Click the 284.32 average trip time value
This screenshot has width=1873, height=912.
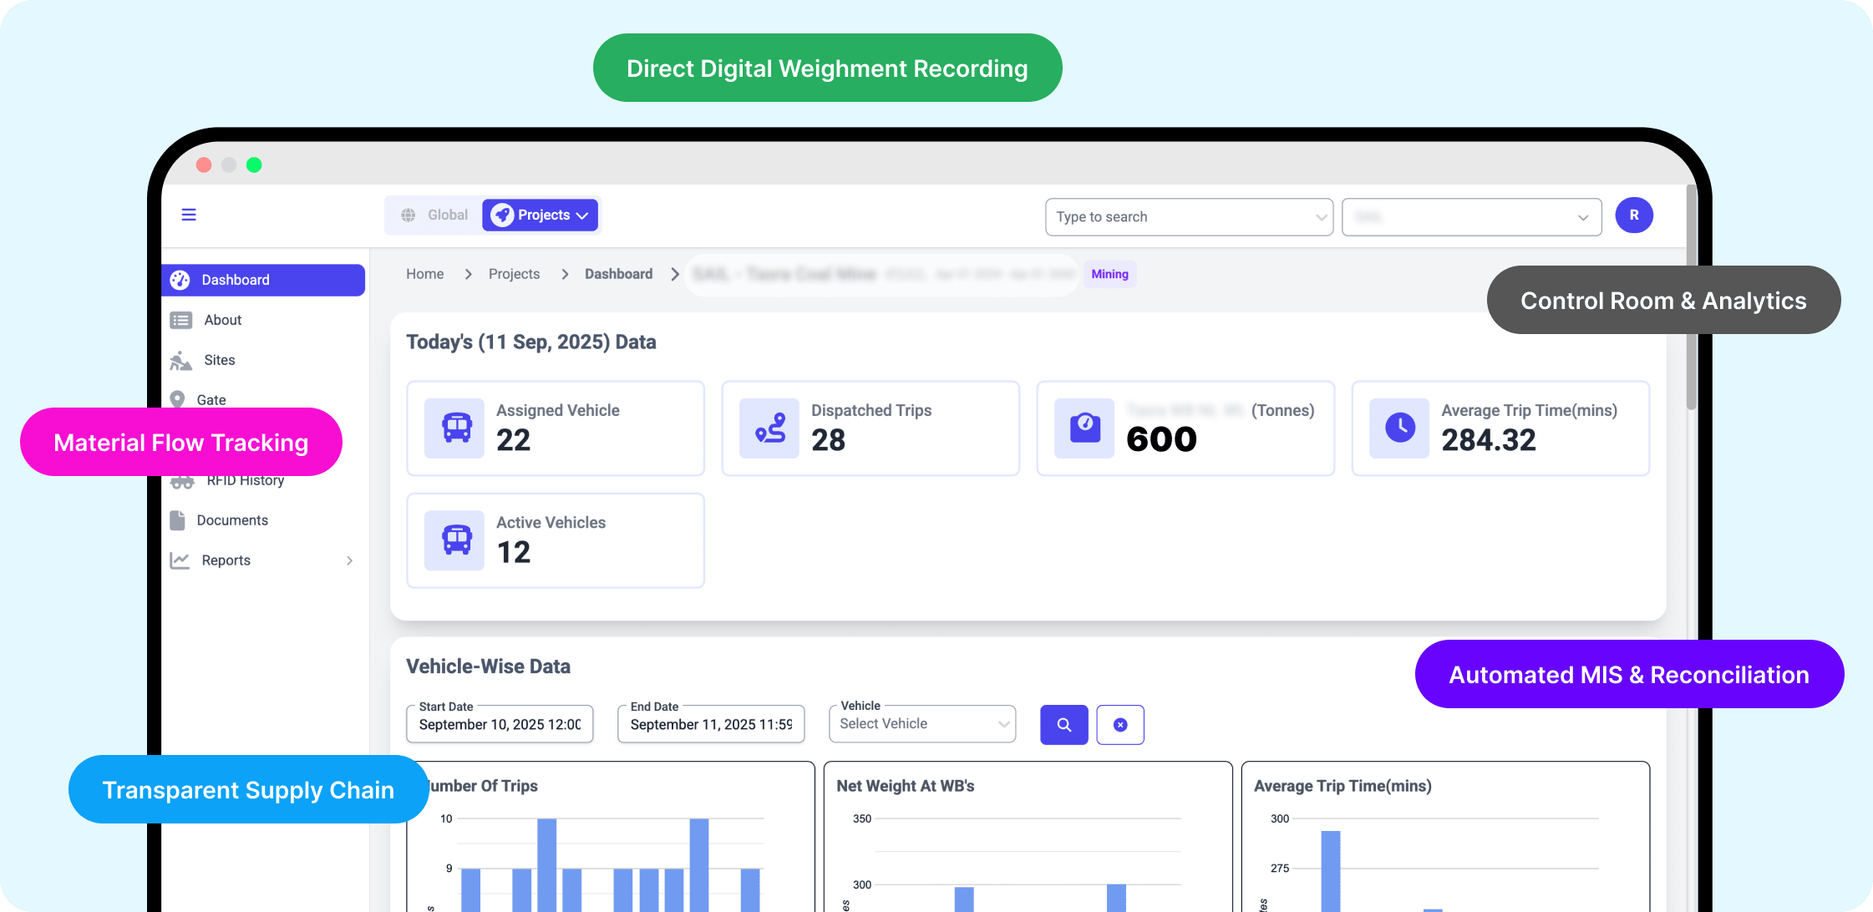[1489, 440]
